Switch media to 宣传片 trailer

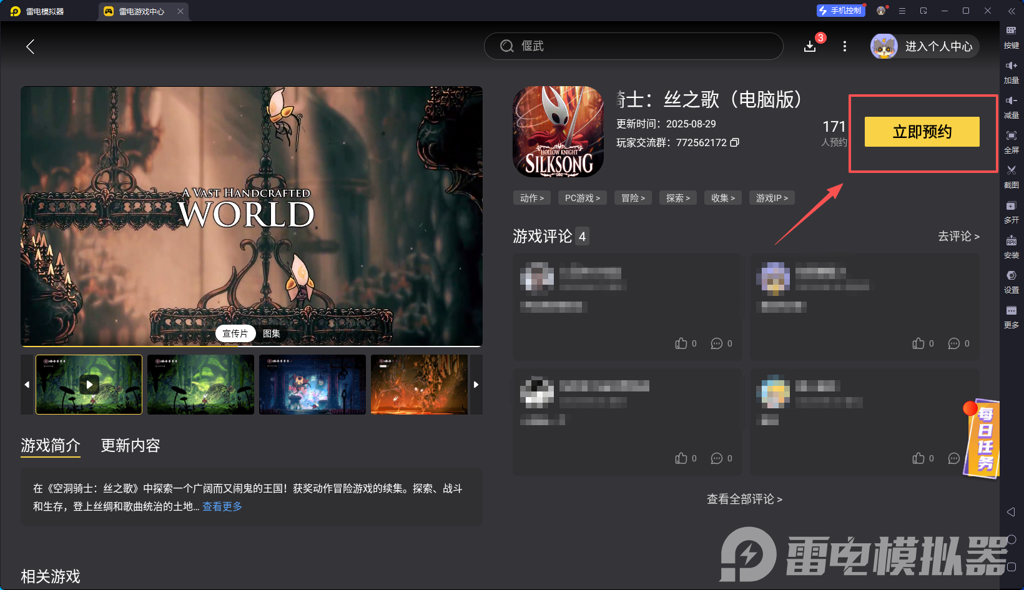pos(235,333)
